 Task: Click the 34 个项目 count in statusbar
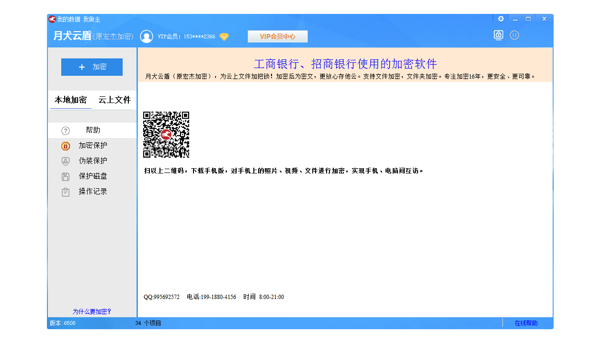[148, 323]
